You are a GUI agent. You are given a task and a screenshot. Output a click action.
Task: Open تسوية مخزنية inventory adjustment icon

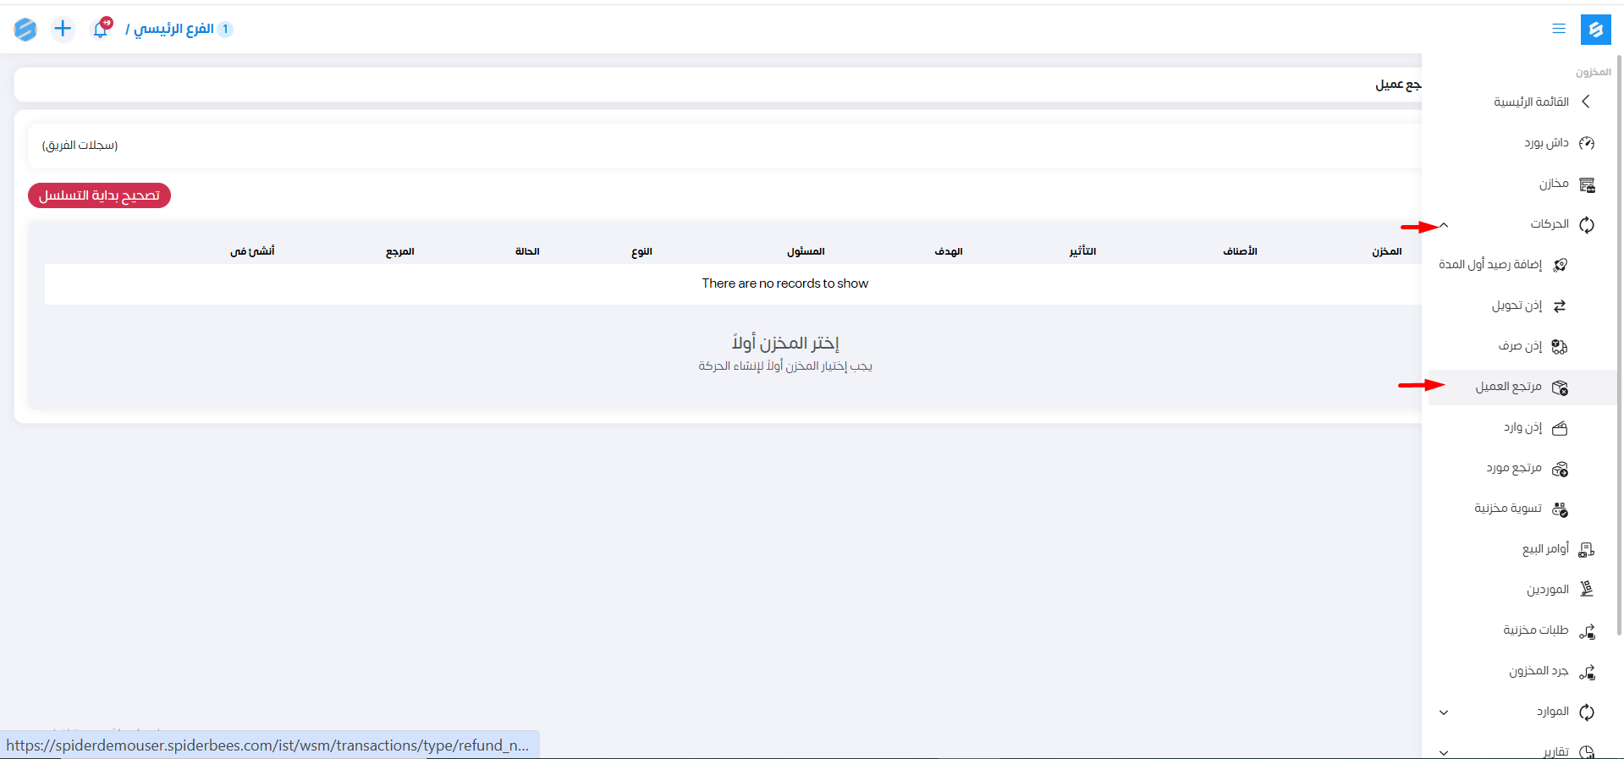coord(1560,509)
